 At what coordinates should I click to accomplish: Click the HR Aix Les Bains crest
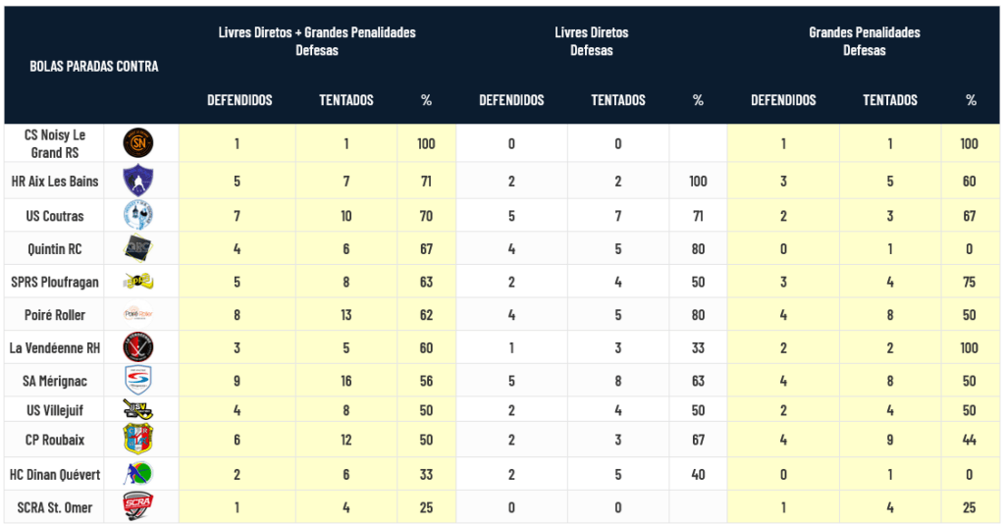137,182
